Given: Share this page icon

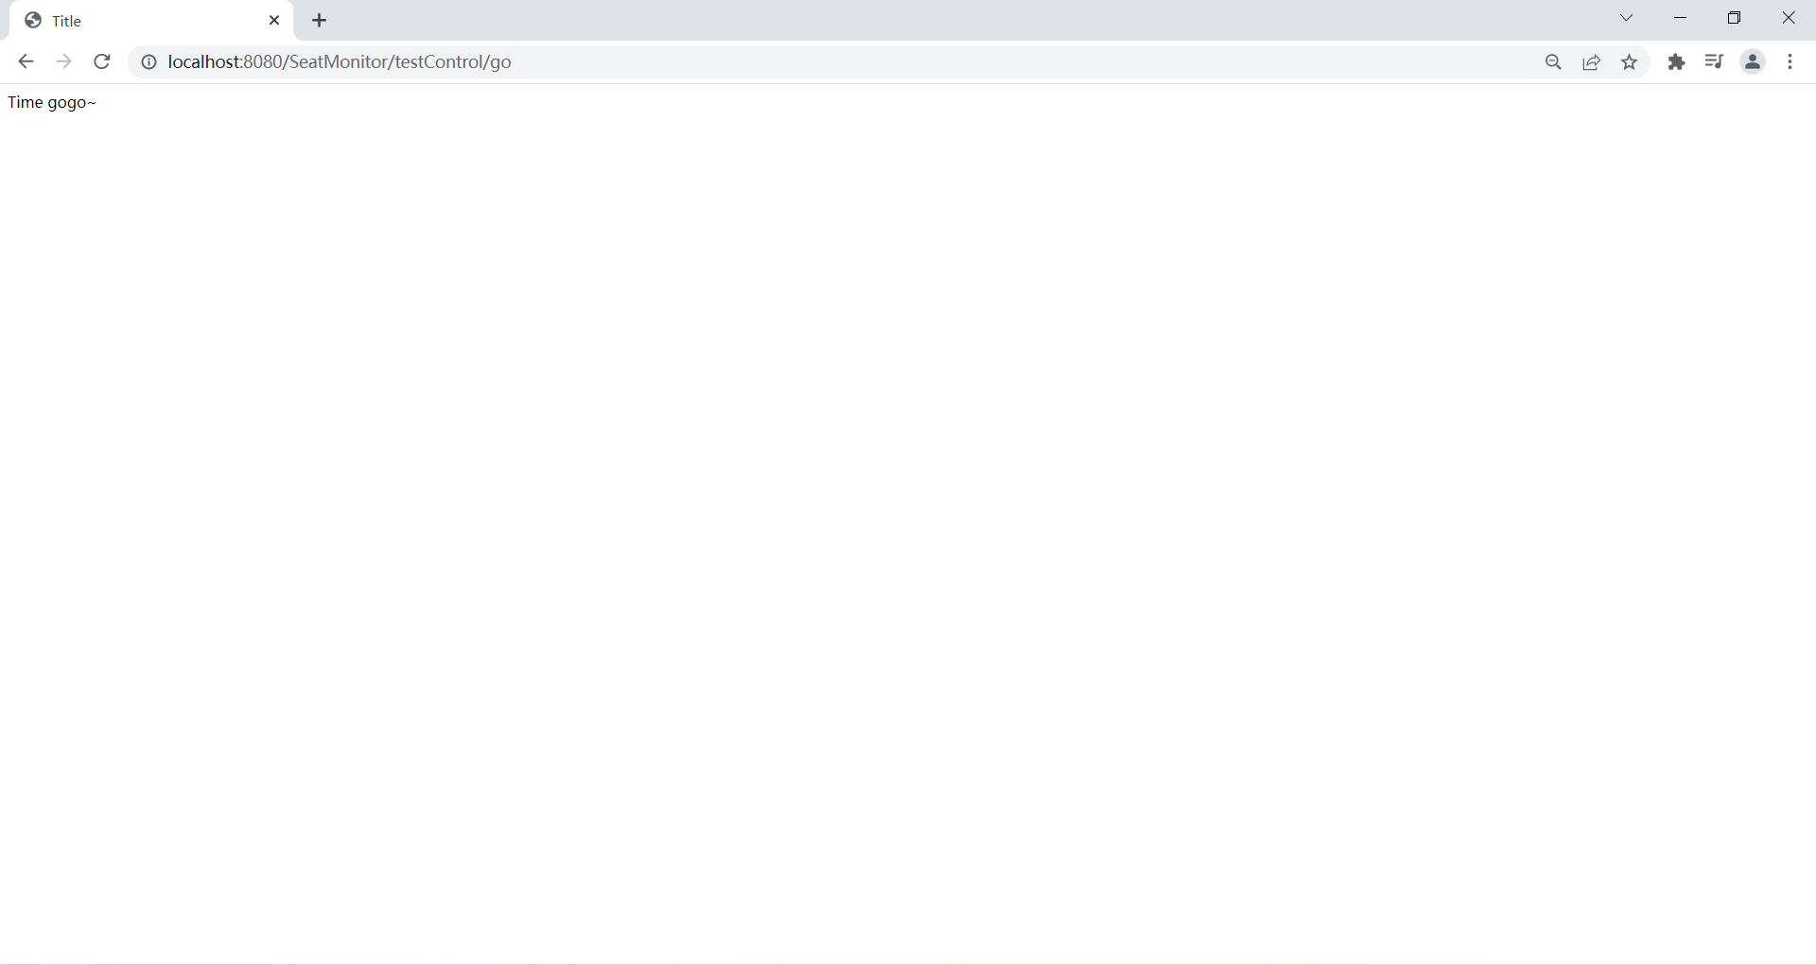Looking at the screenshot, I should point(1592,61).
